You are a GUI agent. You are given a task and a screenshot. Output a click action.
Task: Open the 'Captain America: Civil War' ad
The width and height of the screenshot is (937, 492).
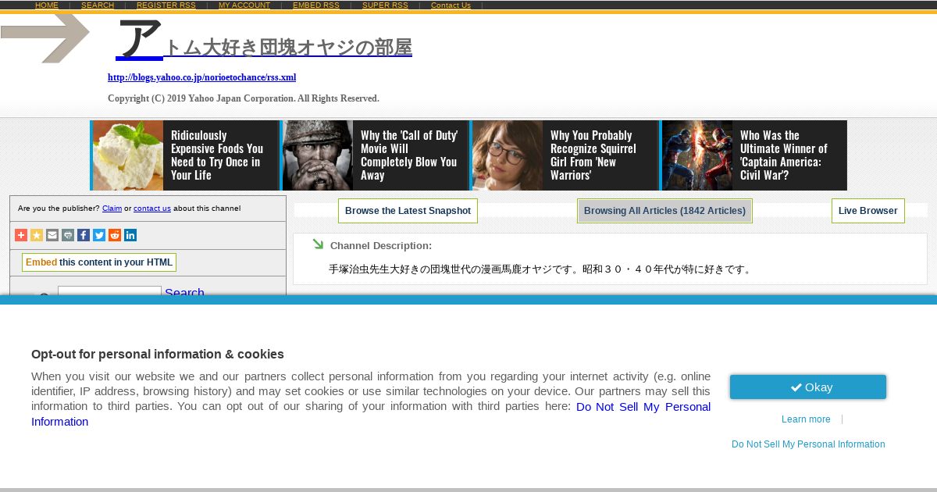click(x=754, y=155)
